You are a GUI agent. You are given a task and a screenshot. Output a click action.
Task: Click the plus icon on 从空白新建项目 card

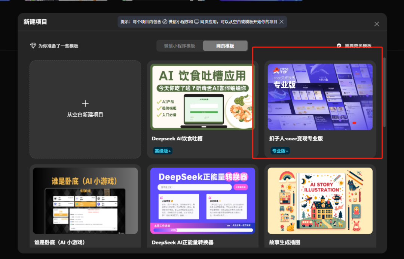pos(85,103)
